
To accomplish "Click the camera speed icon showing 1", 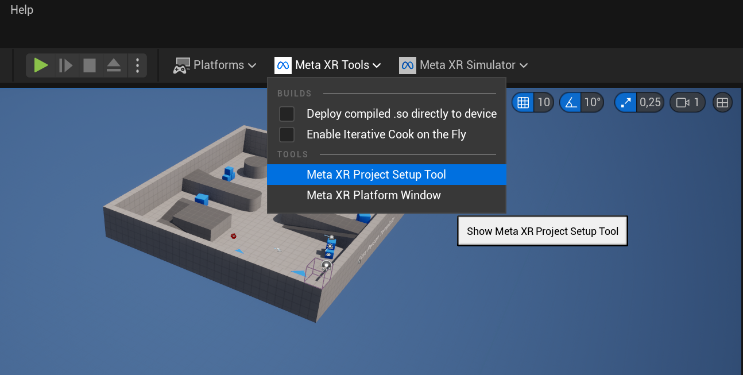I will [687, 102].
